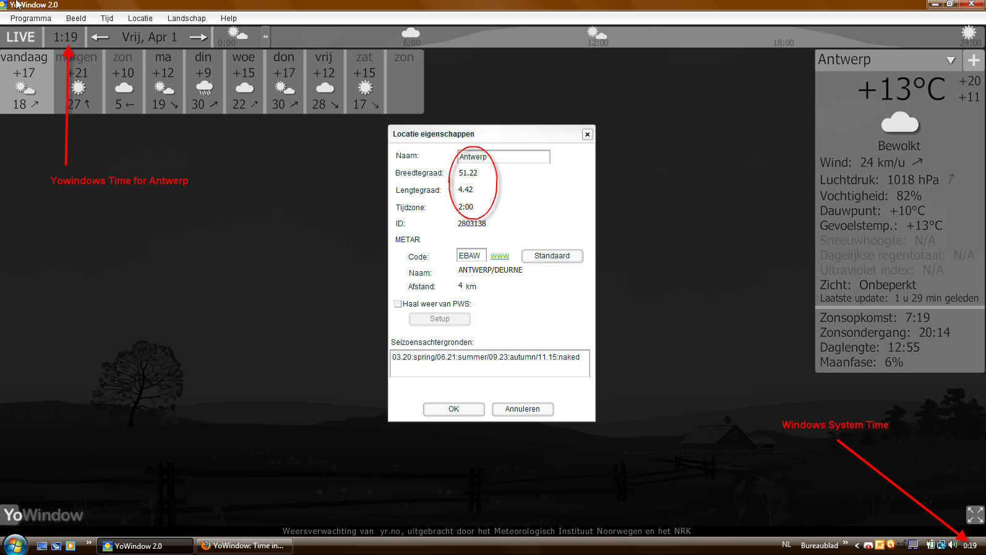
Task: Select the woe forecast day
Action: (244, 81)
